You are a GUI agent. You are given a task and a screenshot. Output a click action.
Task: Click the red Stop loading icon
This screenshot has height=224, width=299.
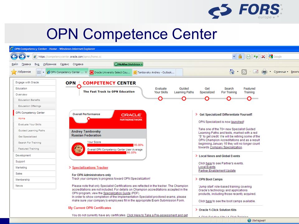pos(263,57)
